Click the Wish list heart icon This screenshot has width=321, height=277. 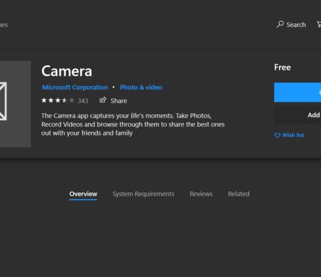click(277, 136)
